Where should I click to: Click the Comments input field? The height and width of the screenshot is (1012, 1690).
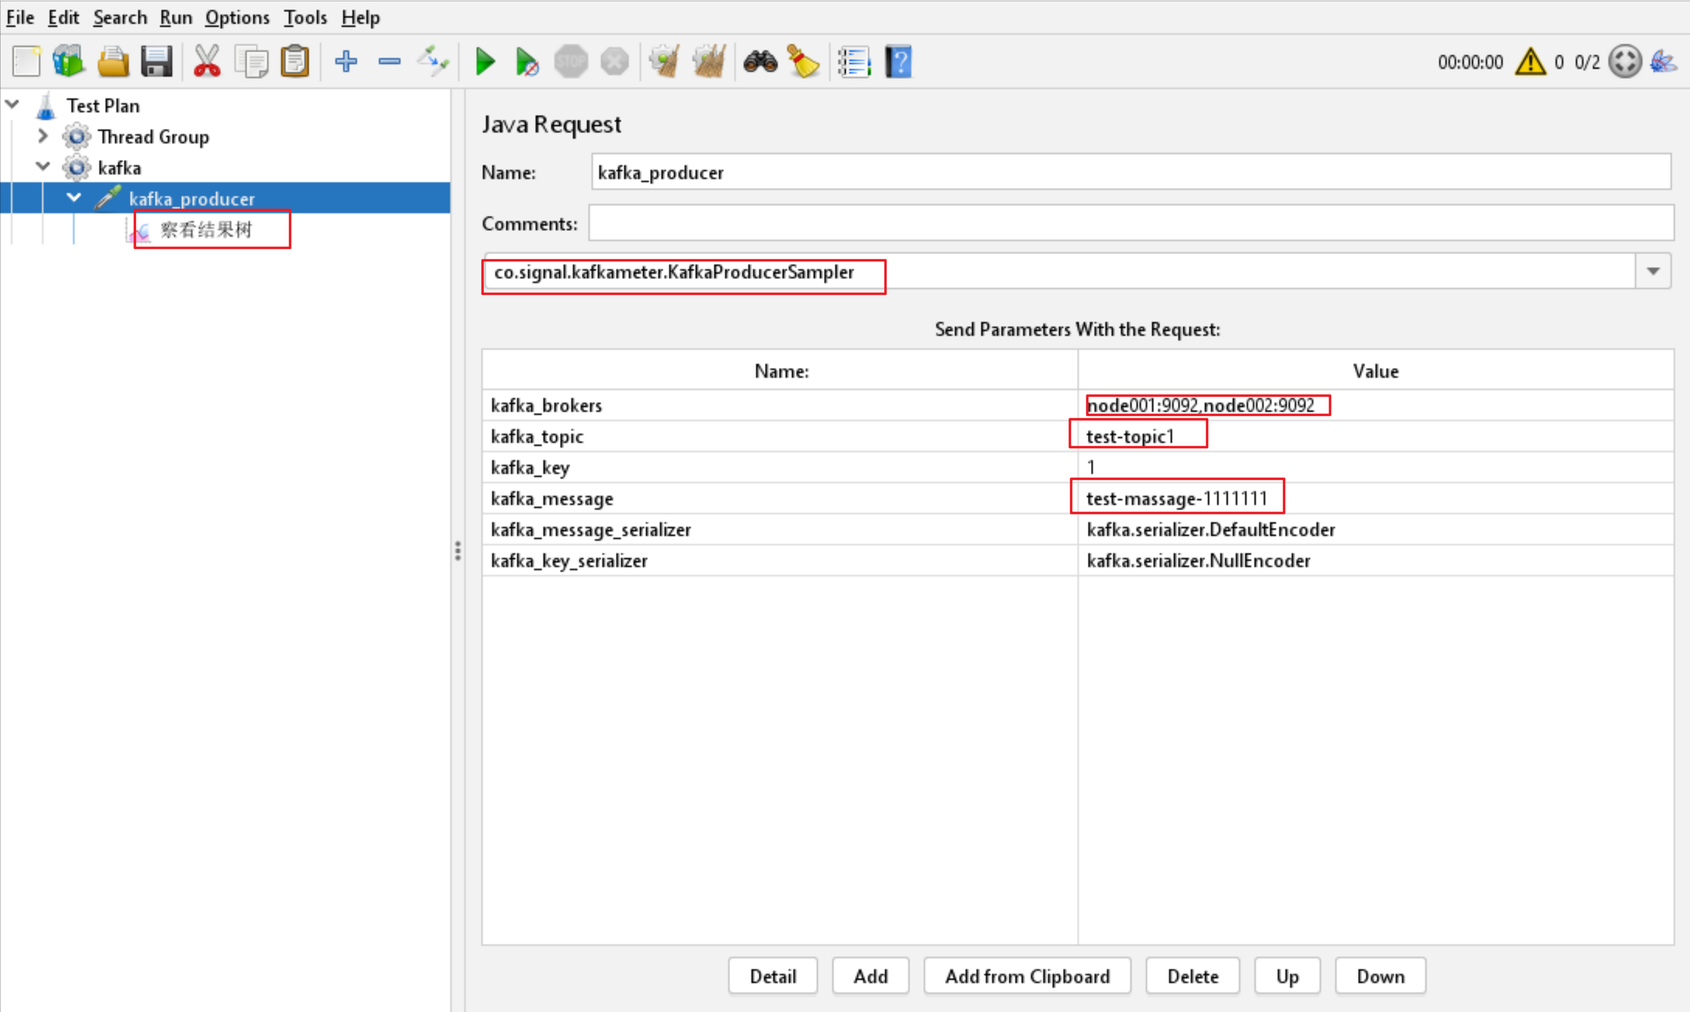1131,223
